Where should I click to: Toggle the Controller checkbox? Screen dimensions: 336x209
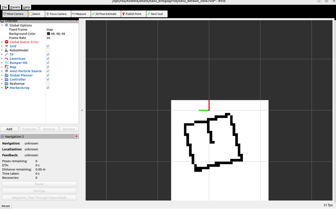point(48,79)
